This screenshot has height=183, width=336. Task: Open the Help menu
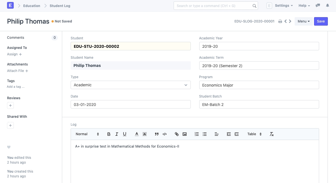click(x=304, y=6)
